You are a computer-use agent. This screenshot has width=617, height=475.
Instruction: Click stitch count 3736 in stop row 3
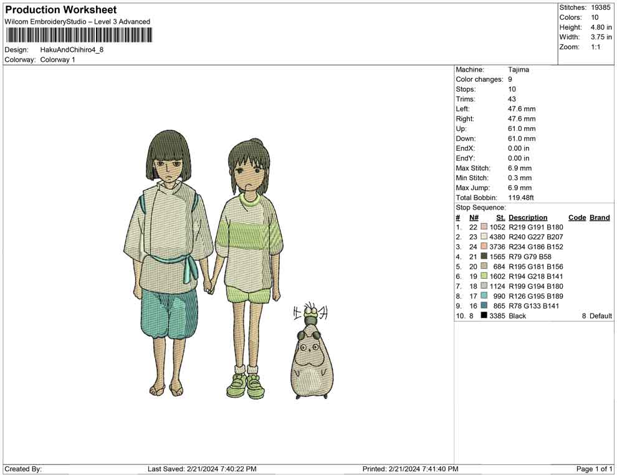click(x=497, y=246)
